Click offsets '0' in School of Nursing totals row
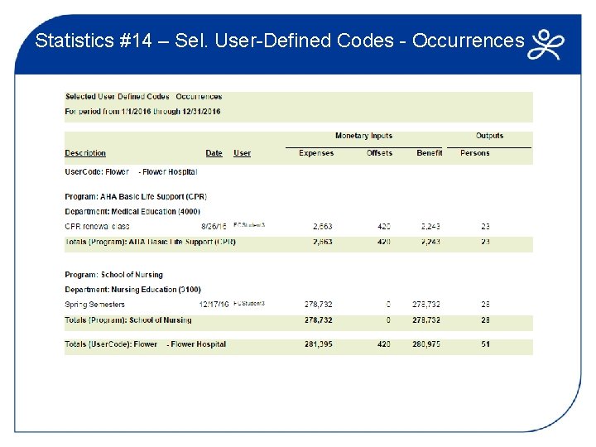Screen dimensions: 596x447 click(x=388, y=320)
